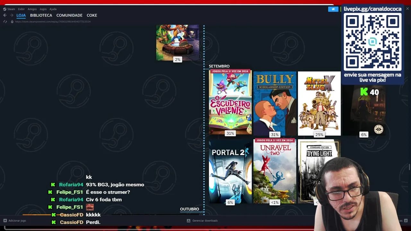411x231 pixels.
Task: Click the Adicionar jogo button
Action: (x=15, y=221)
